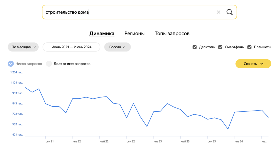The height and width of the screenshot is (148, 274).
Task: Expand the Россия region dropdown
Action: 117,47
